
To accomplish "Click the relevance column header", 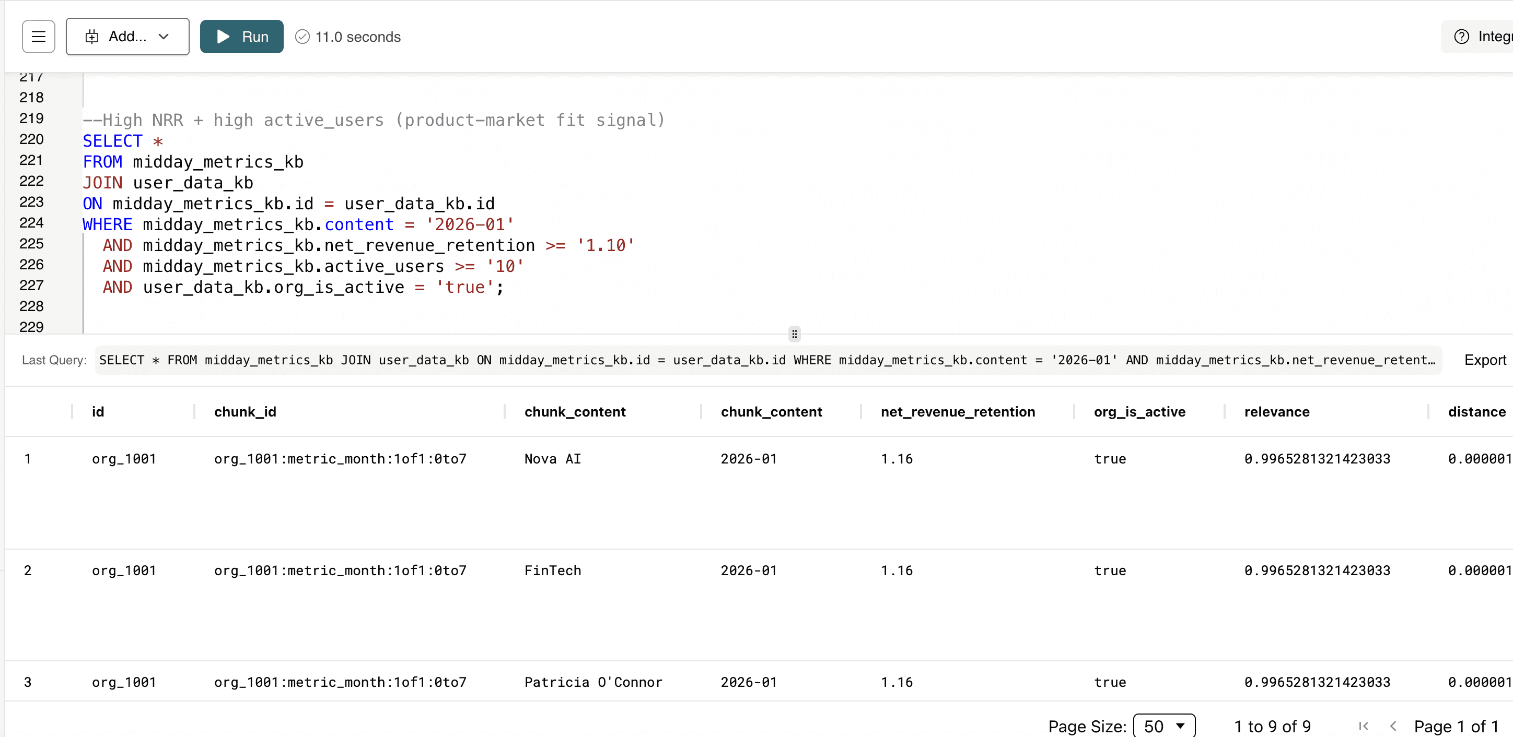I will [x=1276, y=411].
